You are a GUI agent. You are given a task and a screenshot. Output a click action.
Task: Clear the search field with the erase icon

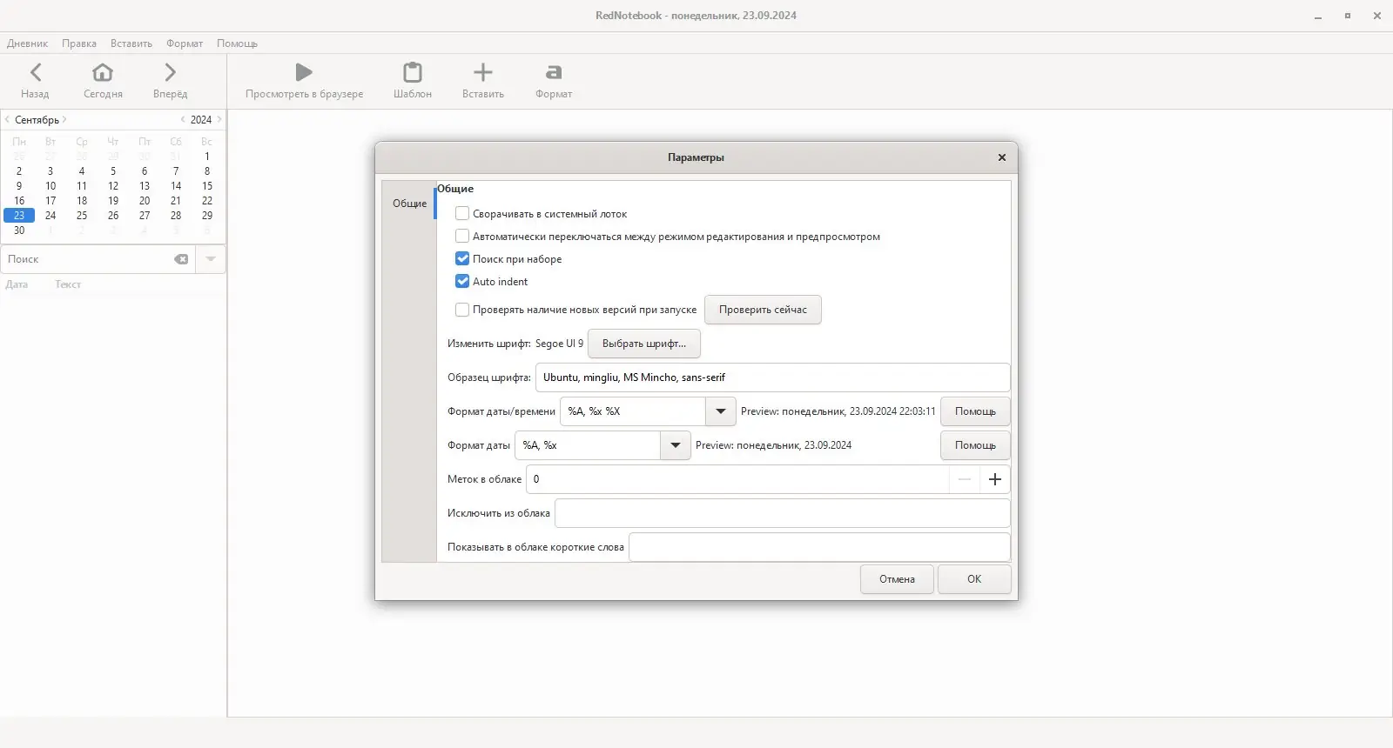click(x=181, y=259)
